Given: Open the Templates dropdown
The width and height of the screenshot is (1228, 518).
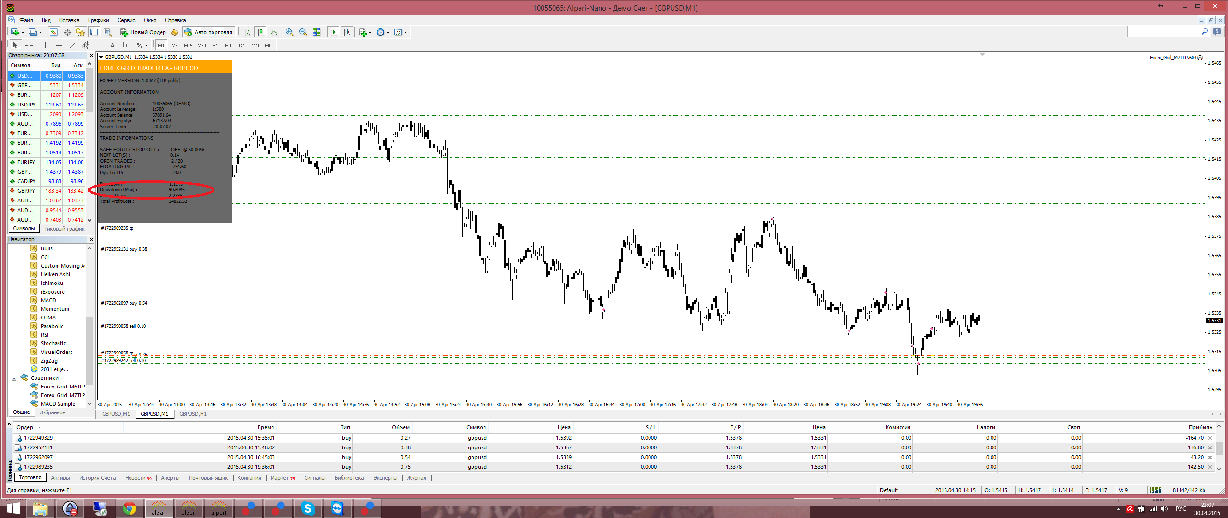Looking at the screenshot, I should (x=406, y=33).
